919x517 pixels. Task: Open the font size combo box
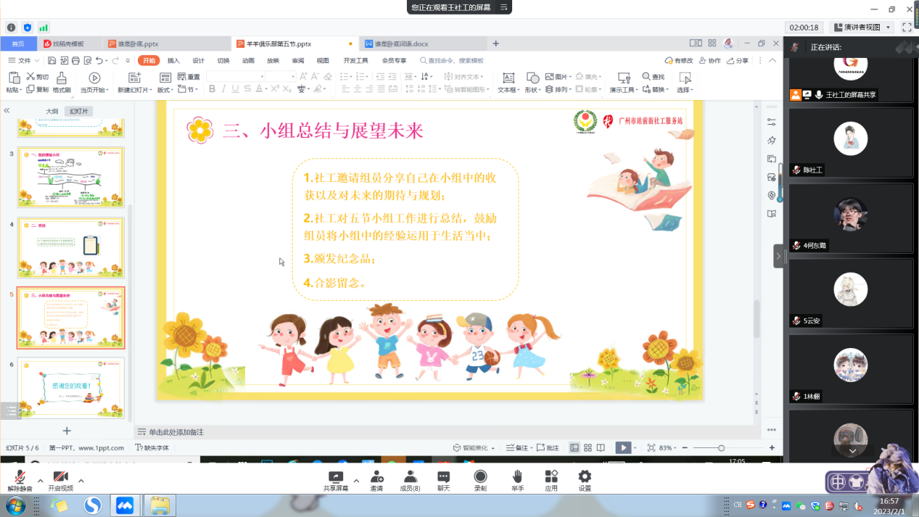coord(281,77)
